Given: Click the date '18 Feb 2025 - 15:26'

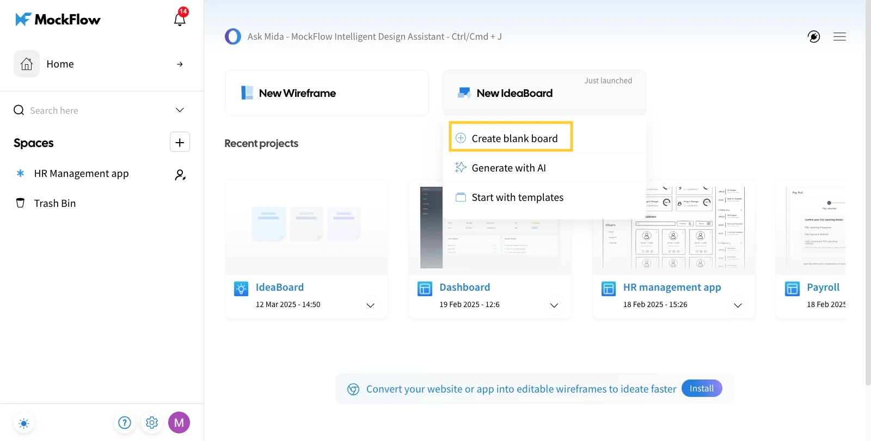Looking at the screenshot, I should pos(655,304).
